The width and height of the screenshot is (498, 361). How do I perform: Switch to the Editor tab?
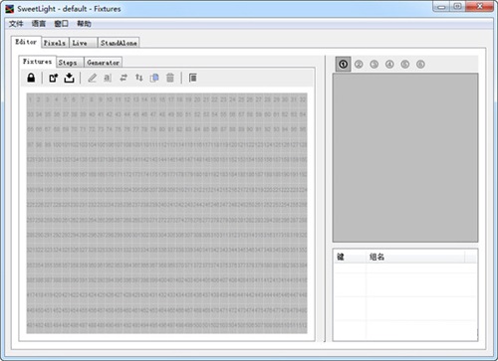[x=26, y=42]
